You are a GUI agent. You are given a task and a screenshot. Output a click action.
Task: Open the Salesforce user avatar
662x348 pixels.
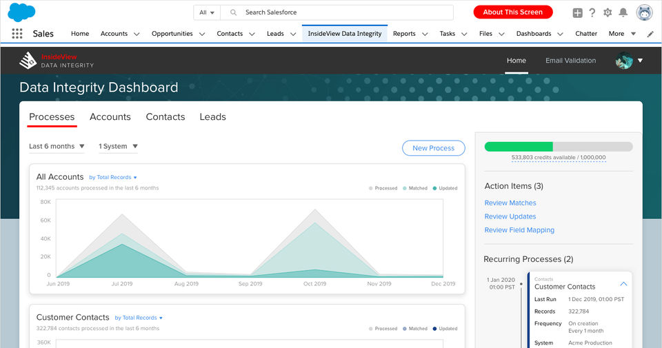point(644,12)
